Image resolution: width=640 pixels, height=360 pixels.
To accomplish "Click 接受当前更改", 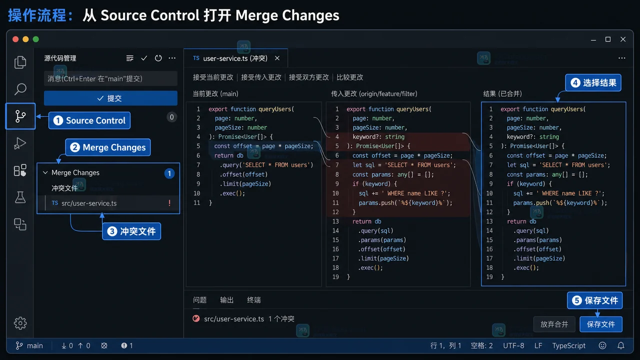I will tap(213, 77).
